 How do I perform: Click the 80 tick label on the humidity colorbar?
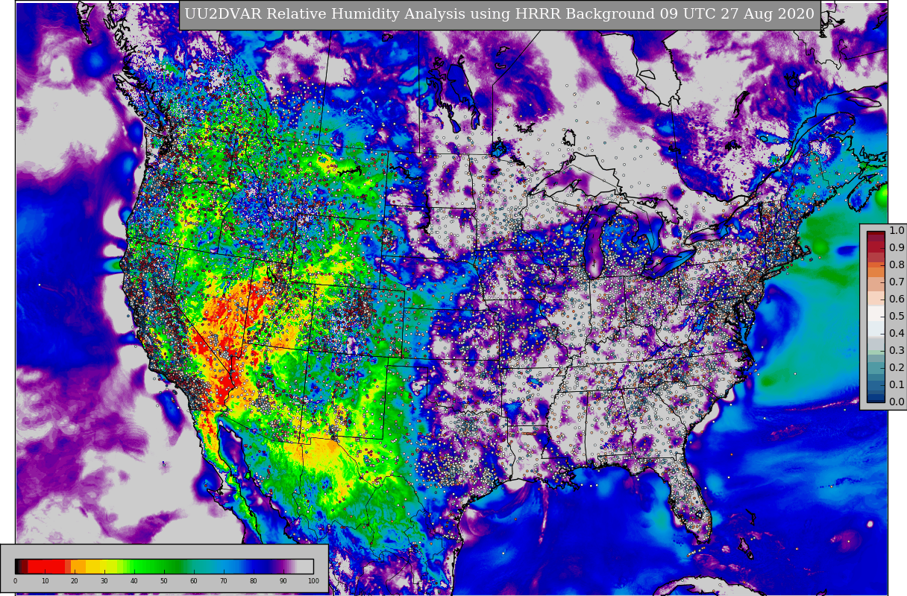point(254,581)
